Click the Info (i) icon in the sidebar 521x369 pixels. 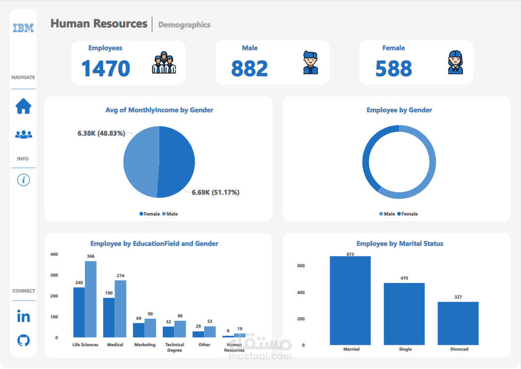pyautogui.click(x=23, y=180)
